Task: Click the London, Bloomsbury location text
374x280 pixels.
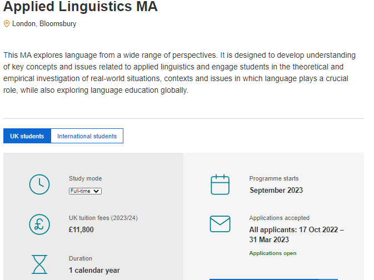Action: (44, 24)
